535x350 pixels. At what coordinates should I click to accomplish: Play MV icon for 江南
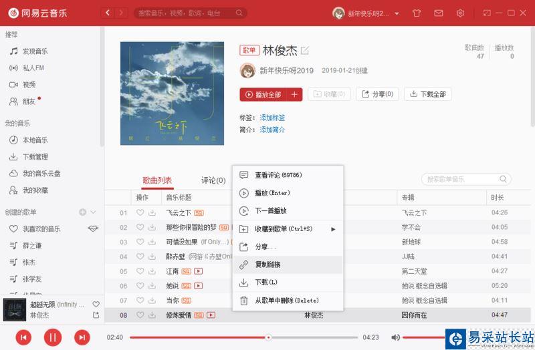[198, 271]
